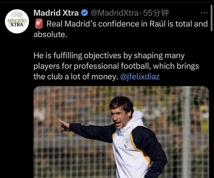Click the club crest on the white jacket
214x178 pixels.
tap(125, 145)
